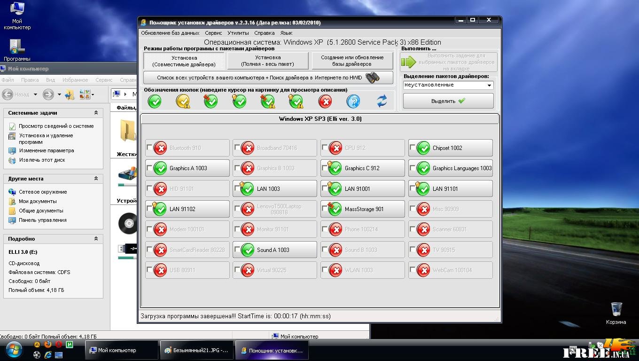Check the LAN 1003 checkbox
The height and width of the screenshot is (361, 639).
237,188
